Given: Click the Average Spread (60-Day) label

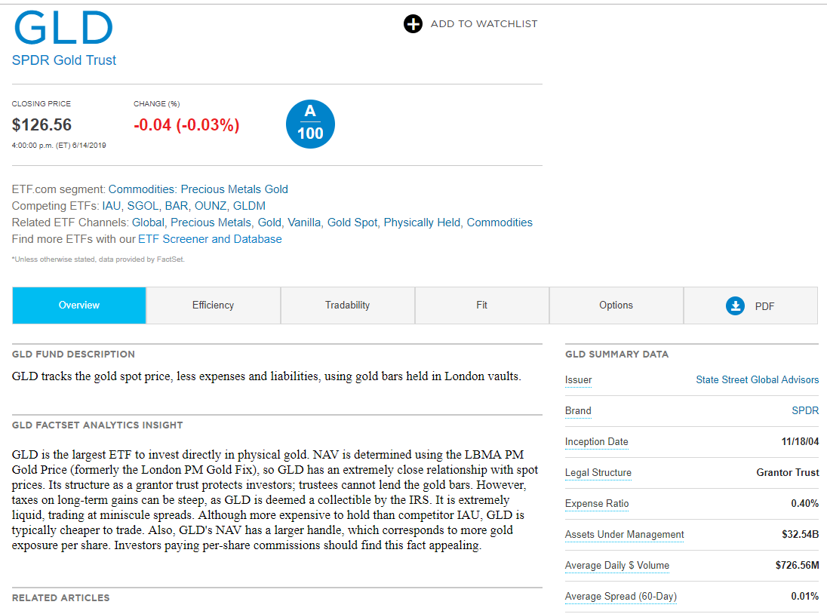Looking at the screenshot, I should pos(621,596).
